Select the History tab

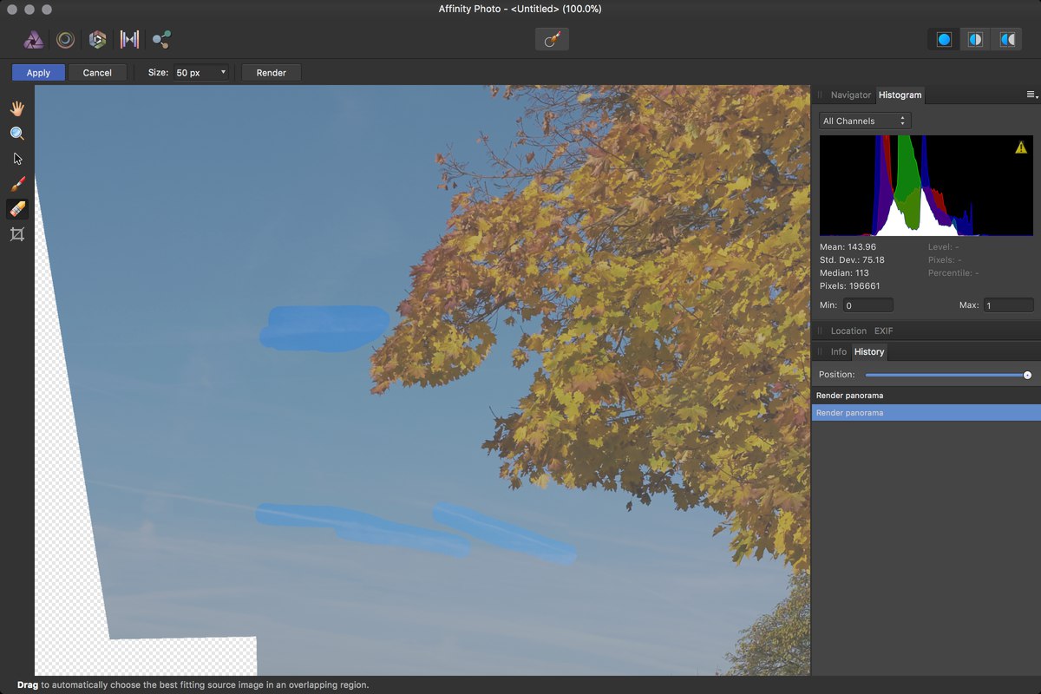(x=868, y=351)
